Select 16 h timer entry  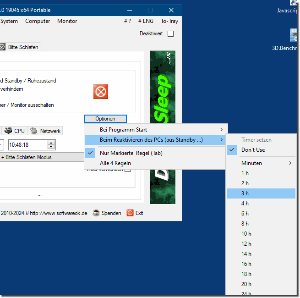[261, 264]
